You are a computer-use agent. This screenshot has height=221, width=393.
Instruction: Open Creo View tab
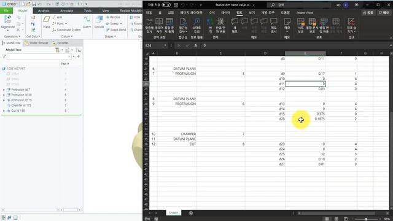(x=106, y=11)
